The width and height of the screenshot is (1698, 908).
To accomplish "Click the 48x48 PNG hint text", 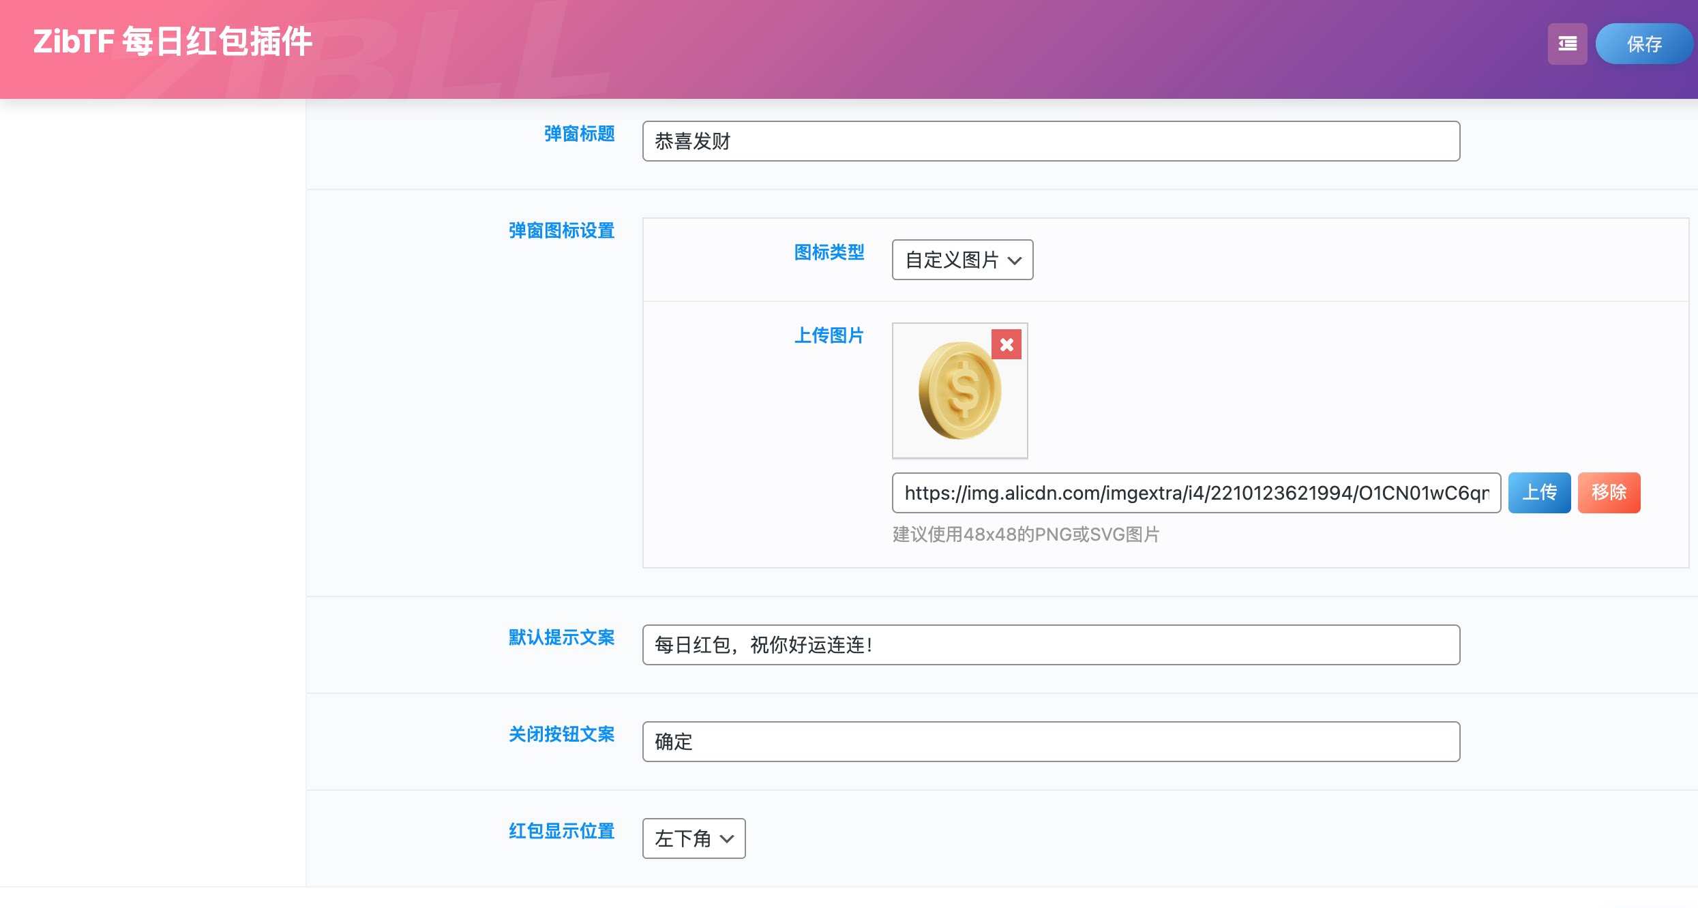I will 1024,535.
